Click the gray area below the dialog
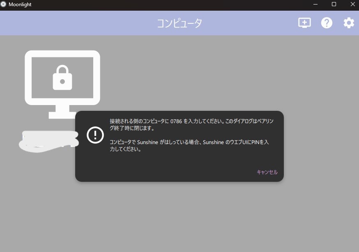 179,213
